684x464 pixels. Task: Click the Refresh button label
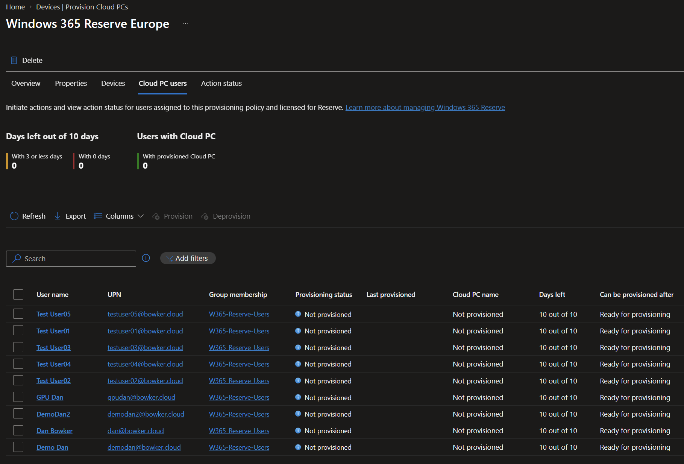tap(34, 216)
